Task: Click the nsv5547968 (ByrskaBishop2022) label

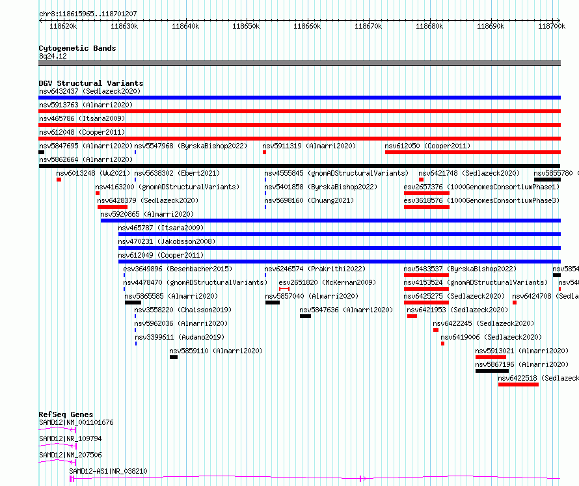Action: point(191,146)
